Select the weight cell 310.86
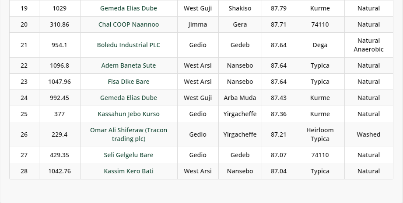Image resolution: width=403 pixels, height=203 pixels. [60, 24]
